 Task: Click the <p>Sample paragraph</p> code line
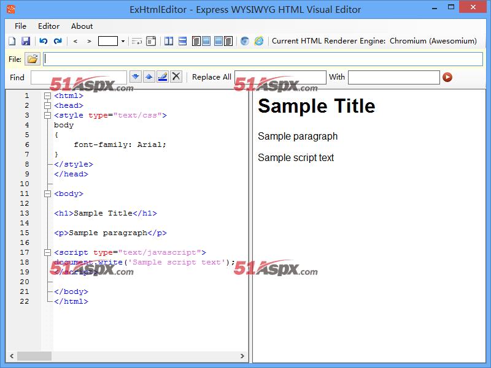click(110, 233)
